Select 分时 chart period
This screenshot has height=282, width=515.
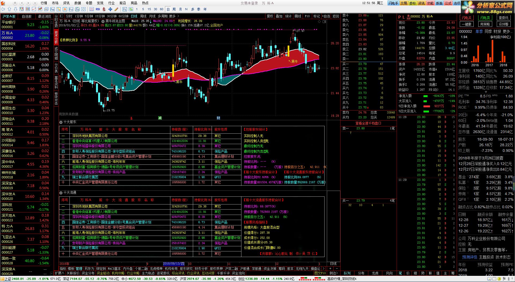[69, 16]
